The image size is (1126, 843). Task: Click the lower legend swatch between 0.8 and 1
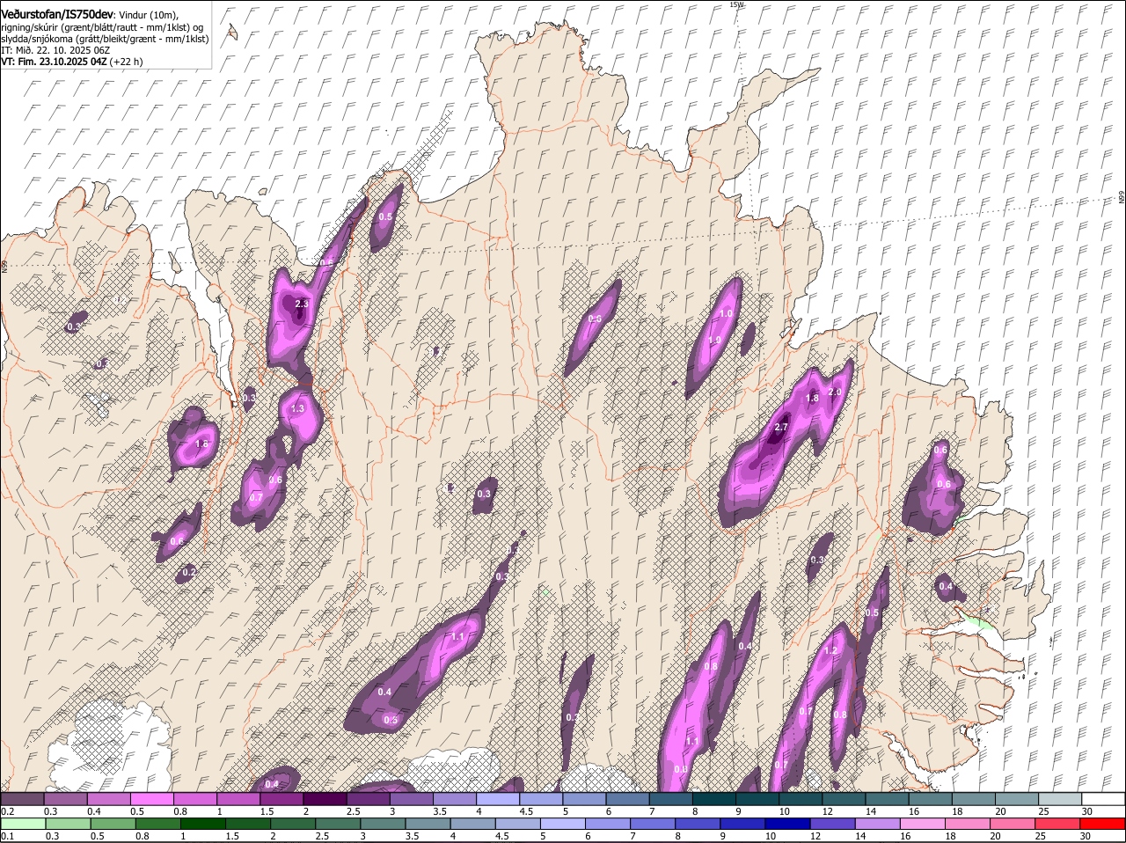(158, 824)
